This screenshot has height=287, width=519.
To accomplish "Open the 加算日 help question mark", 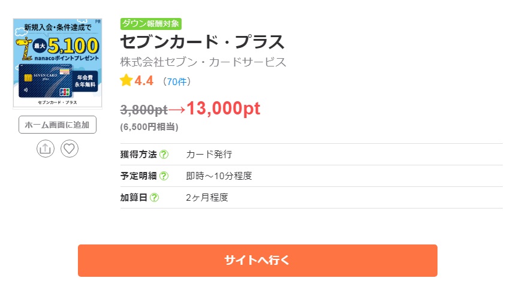I will (x=154, y=198).
